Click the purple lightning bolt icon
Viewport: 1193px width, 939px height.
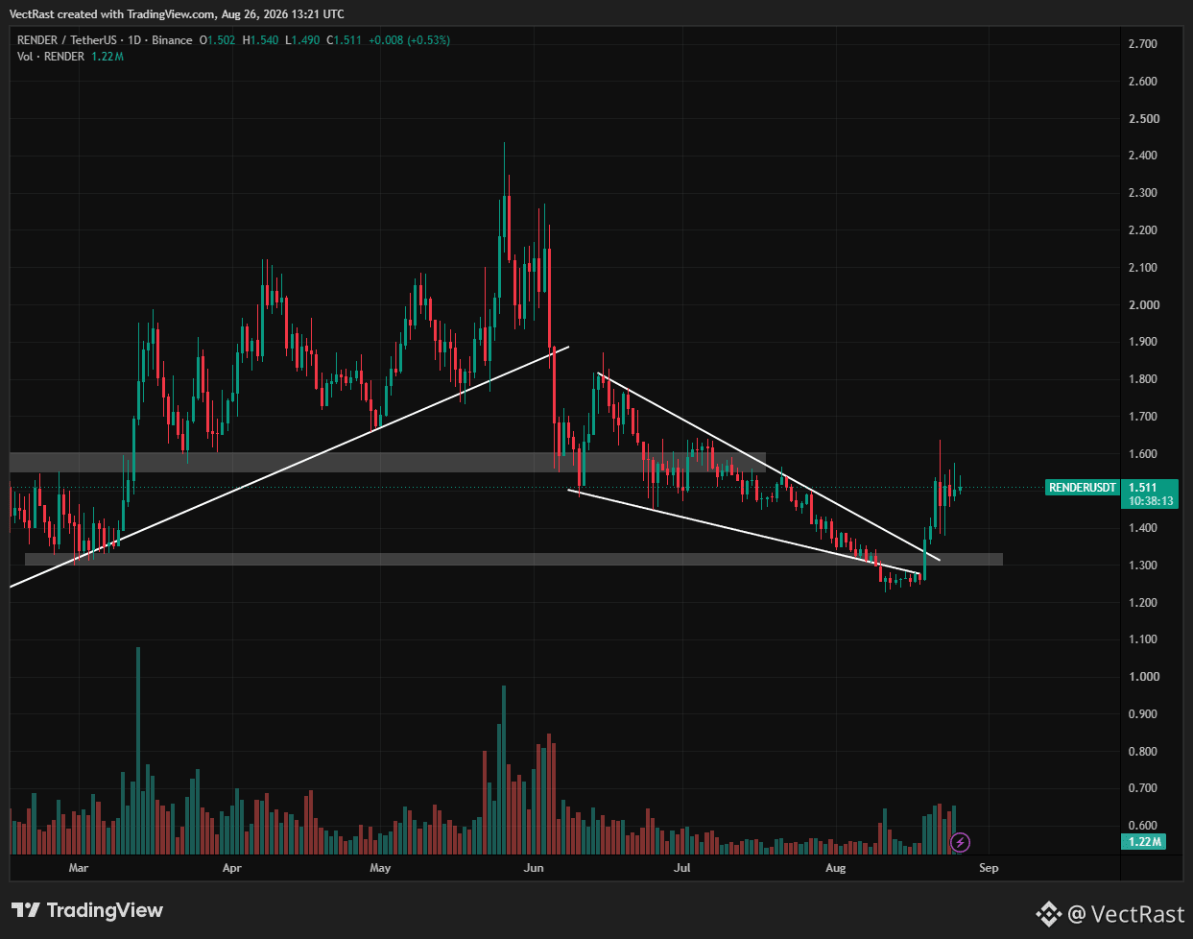[960, 843]
